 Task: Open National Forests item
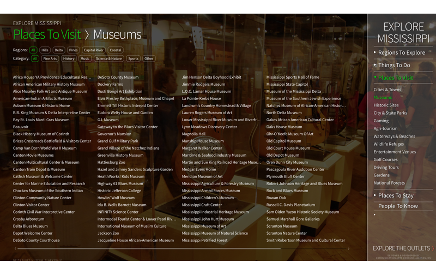(389, 183)
